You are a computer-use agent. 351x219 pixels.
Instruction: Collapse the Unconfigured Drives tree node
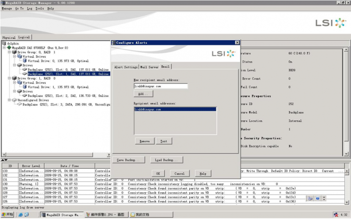click(x=10, y=100)
